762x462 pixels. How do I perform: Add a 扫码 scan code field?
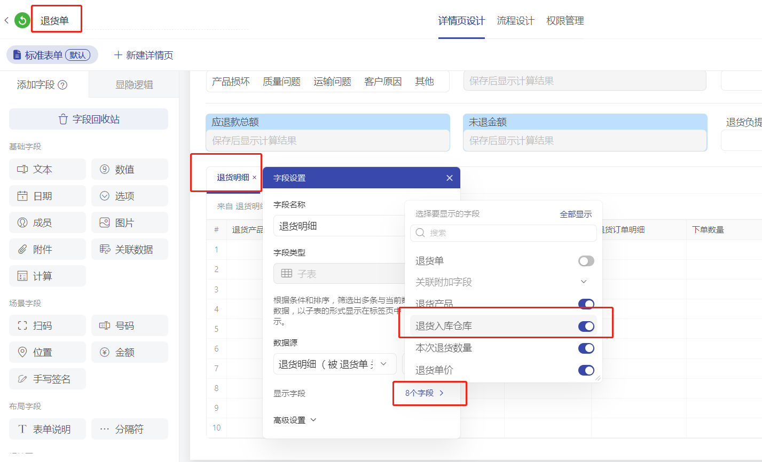[48, 325]
